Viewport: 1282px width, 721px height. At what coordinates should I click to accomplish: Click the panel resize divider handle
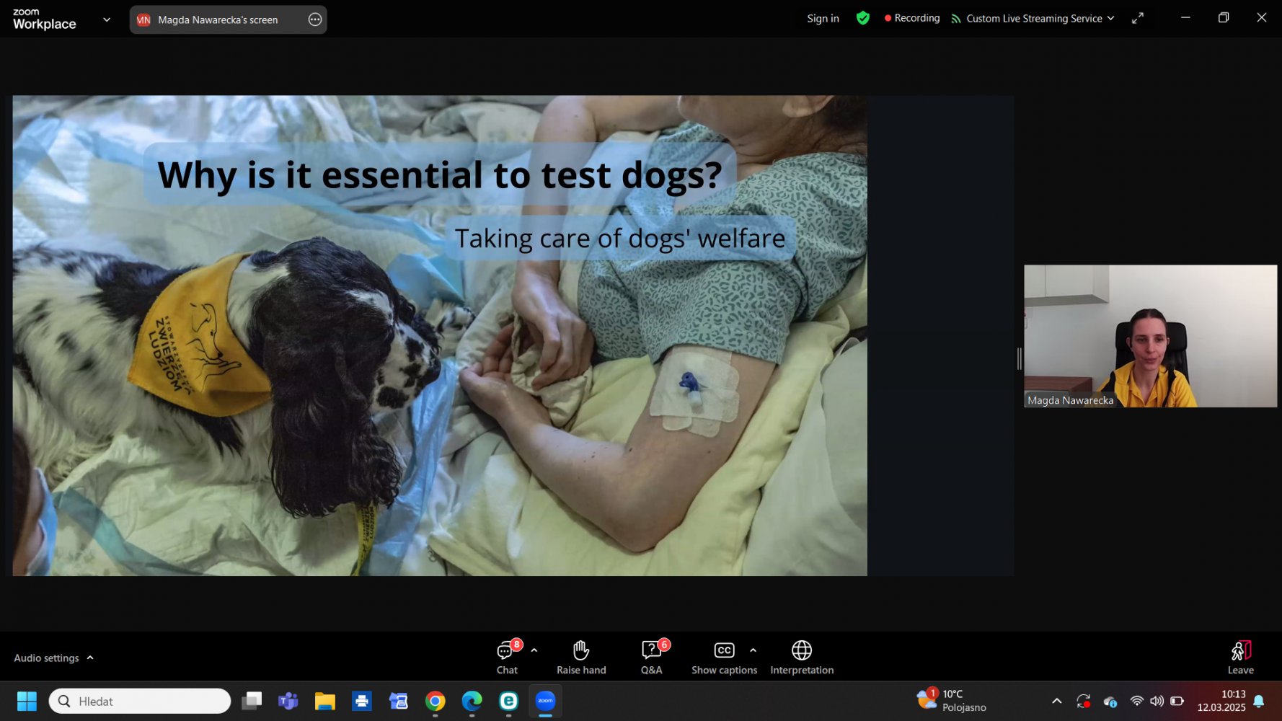point(1019,358)
